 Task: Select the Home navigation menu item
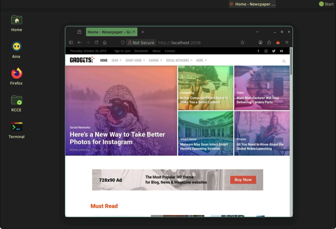tap(104, 60)
